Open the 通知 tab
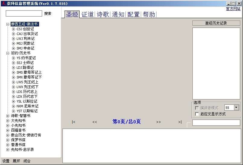The height and width of the screenshot is (165, 243). pyautogui.click(x=118, y=14)
